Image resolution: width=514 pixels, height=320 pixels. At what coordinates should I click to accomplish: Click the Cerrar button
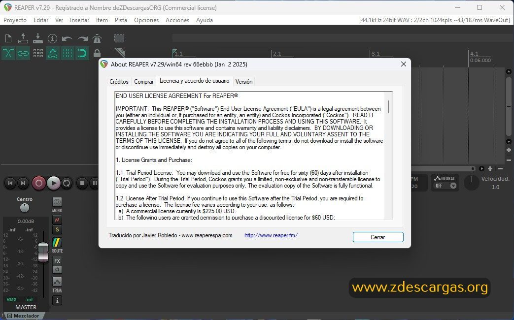click(x=378, y=237)
